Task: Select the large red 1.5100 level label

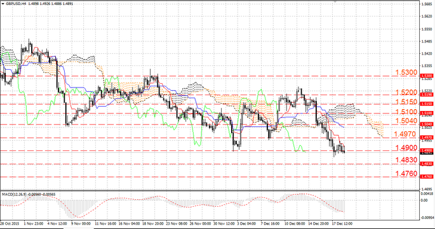Action: (x=406, y=112)
